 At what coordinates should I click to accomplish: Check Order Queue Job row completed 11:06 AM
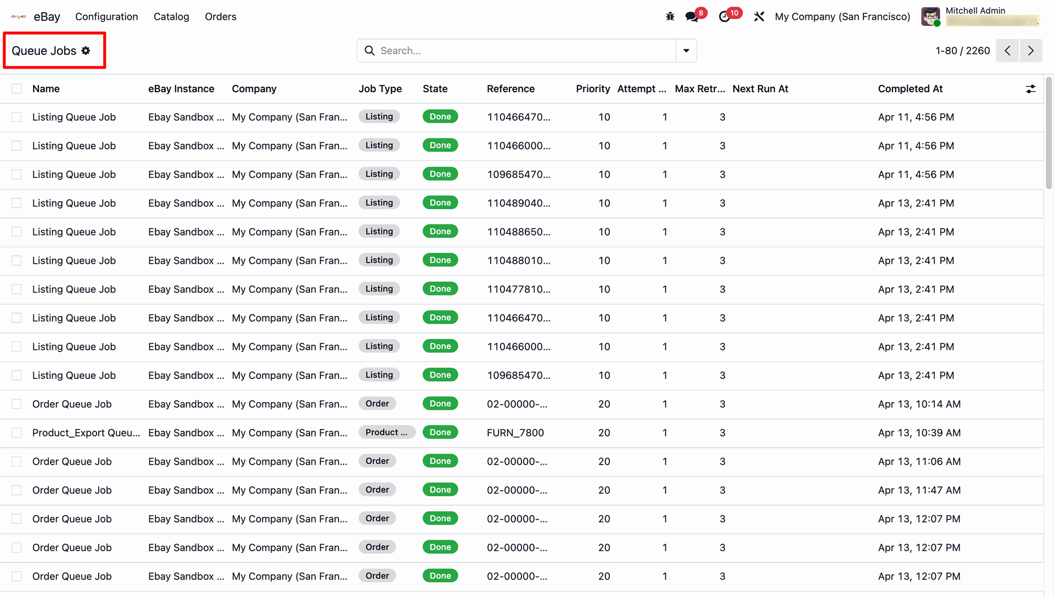coord(16,461)
